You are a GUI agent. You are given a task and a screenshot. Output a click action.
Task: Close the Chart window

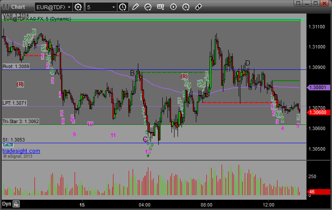click(x=324, y=3)
